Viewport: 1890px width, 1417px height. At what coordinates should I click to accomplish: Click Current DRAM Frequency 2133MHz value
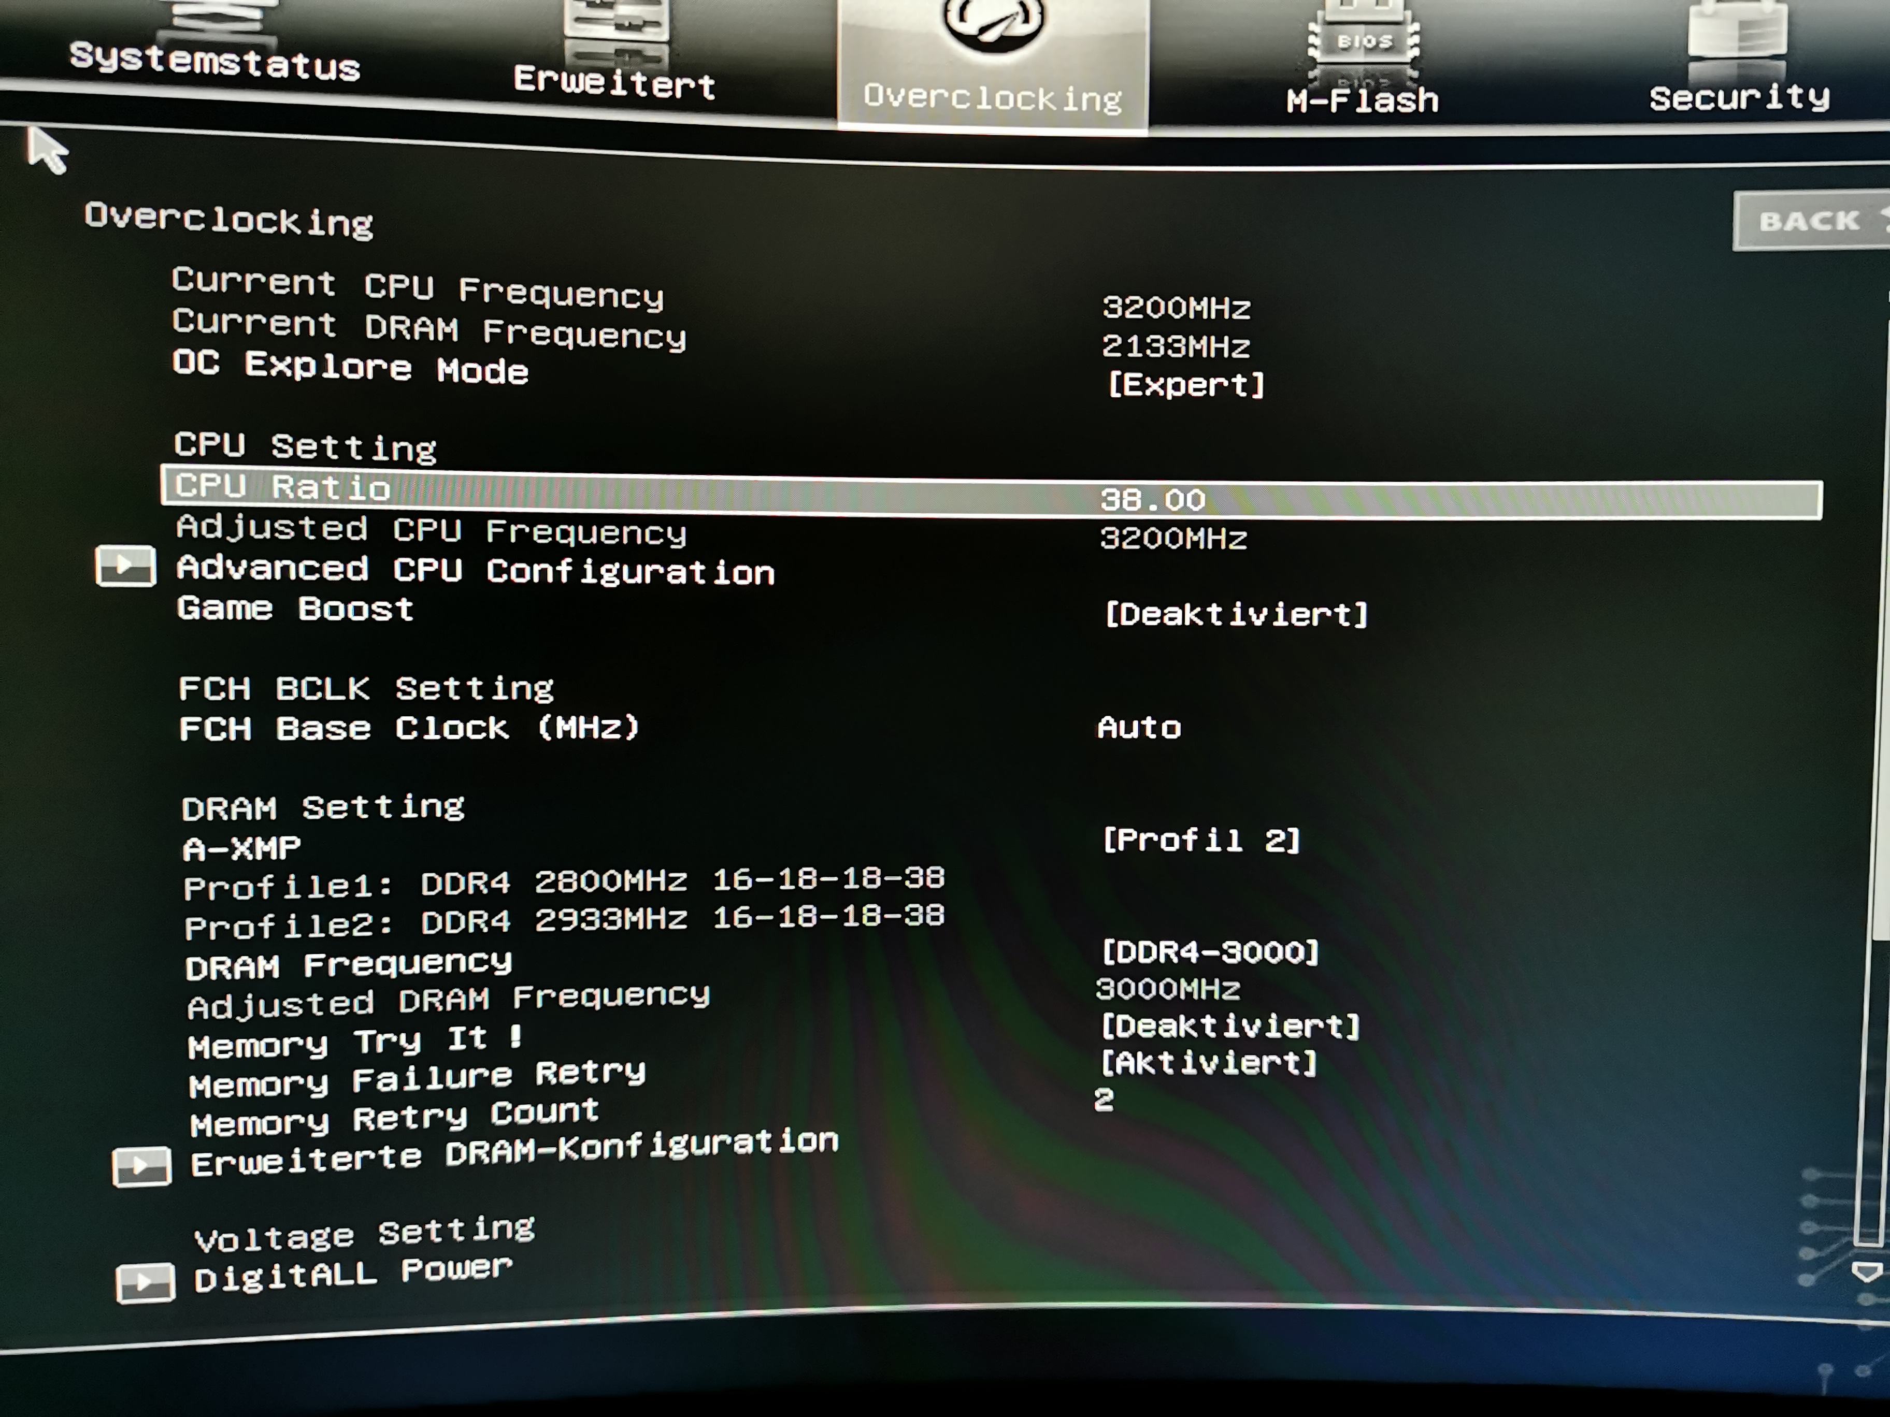(x=1175, y=346)
